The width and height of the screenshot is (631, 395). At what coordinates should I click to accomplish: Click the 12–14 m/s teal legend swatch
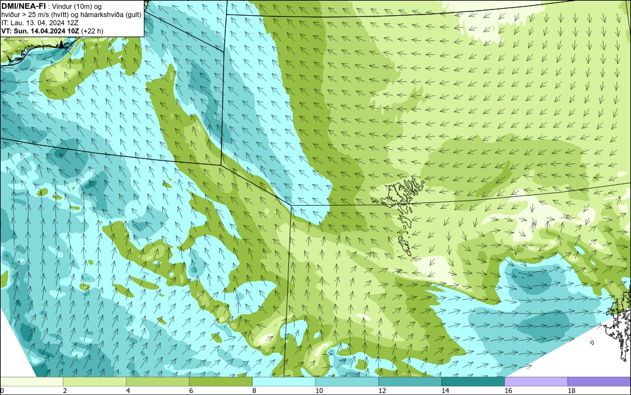pos(410,382)
